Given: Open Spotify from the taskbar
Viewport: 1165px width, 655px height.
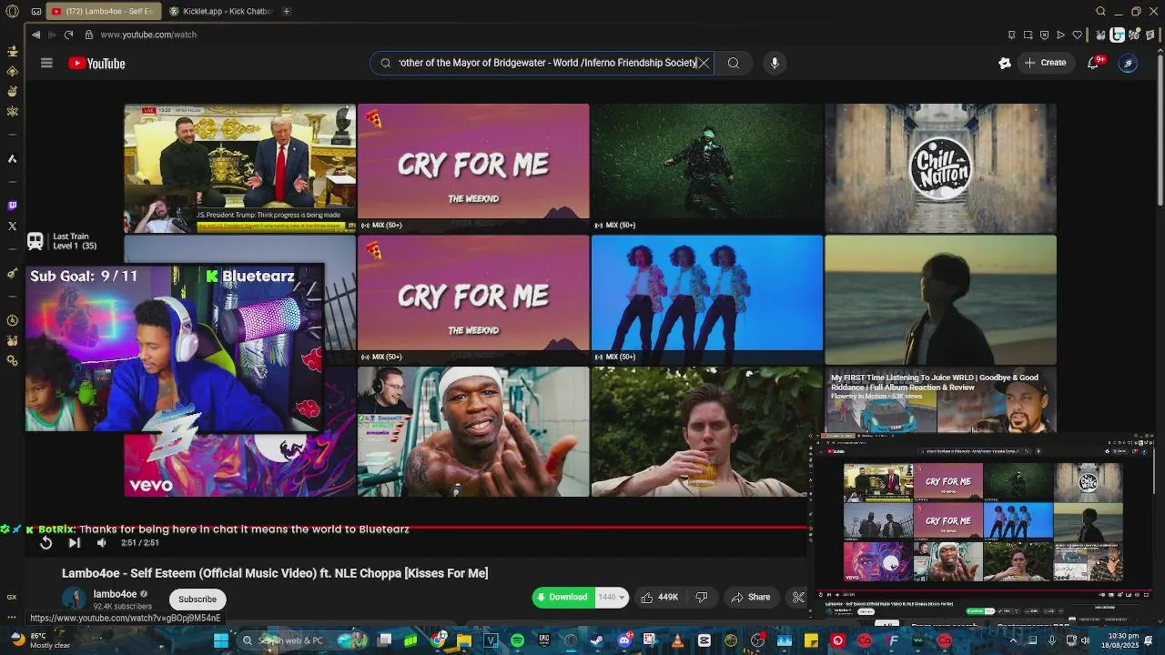Looking at the screenshot, I should (517, 640).
